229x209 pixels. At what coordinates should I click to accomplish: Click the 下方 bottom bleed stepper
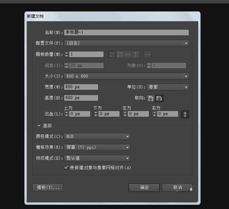click(96, 114)
